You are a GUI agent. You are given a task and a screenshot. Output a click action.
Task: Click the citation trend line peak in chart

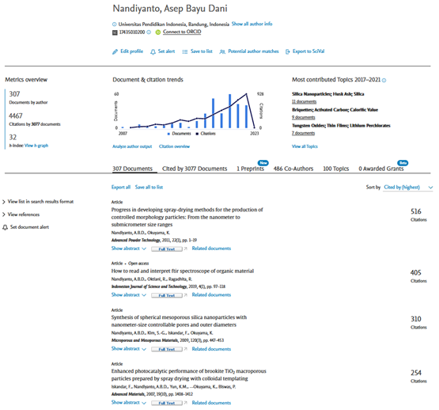point(246,94)
